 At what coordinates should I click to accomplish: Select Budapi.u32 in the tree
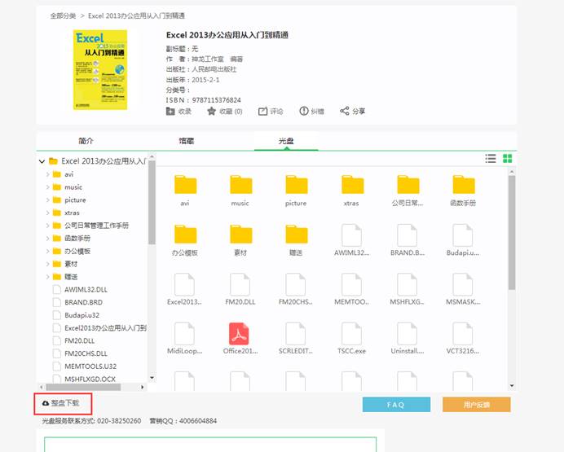[x=82, y=315]
